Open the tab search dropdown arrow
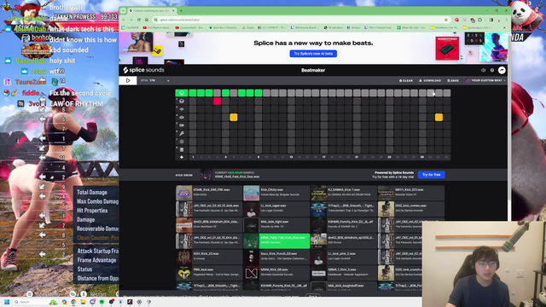This screenshot has height=307, width=546. [123, 11]
